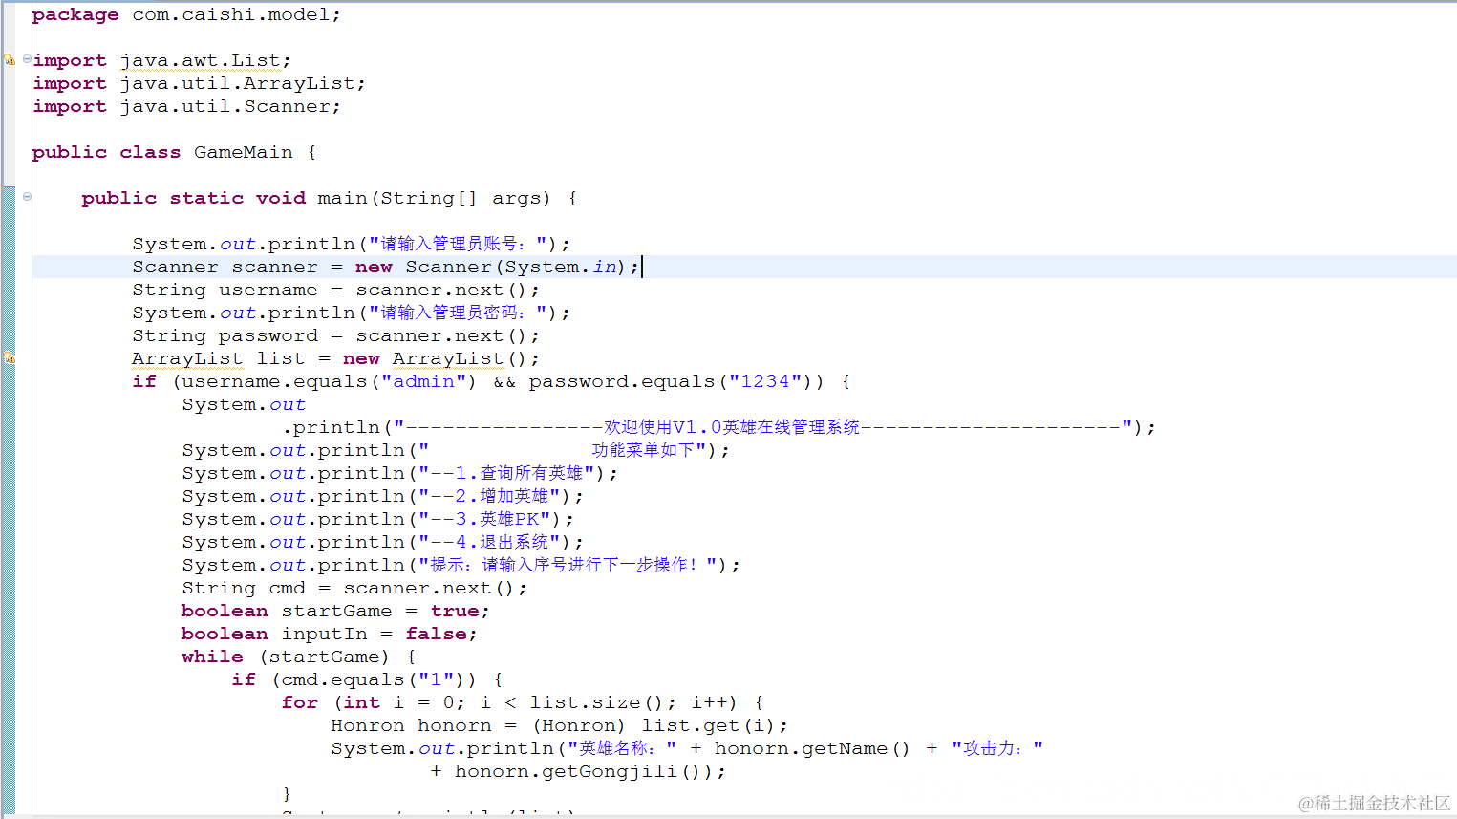Viewport: 1457px width, 819px height.
Task: Click 'cmd' in the 'String cmd' declaration
Action: (x=288, y=589)
